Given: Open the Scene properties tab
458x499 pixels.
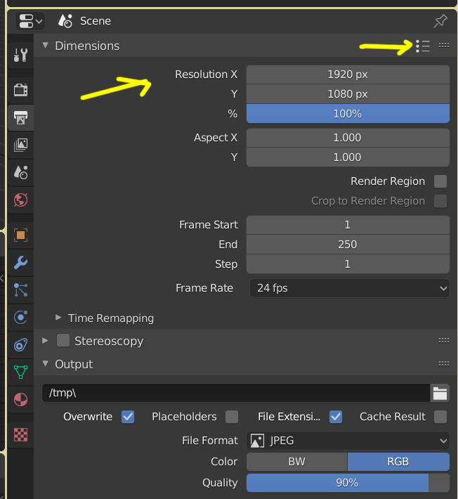Looking at the screenshot, I should [20, 171].
